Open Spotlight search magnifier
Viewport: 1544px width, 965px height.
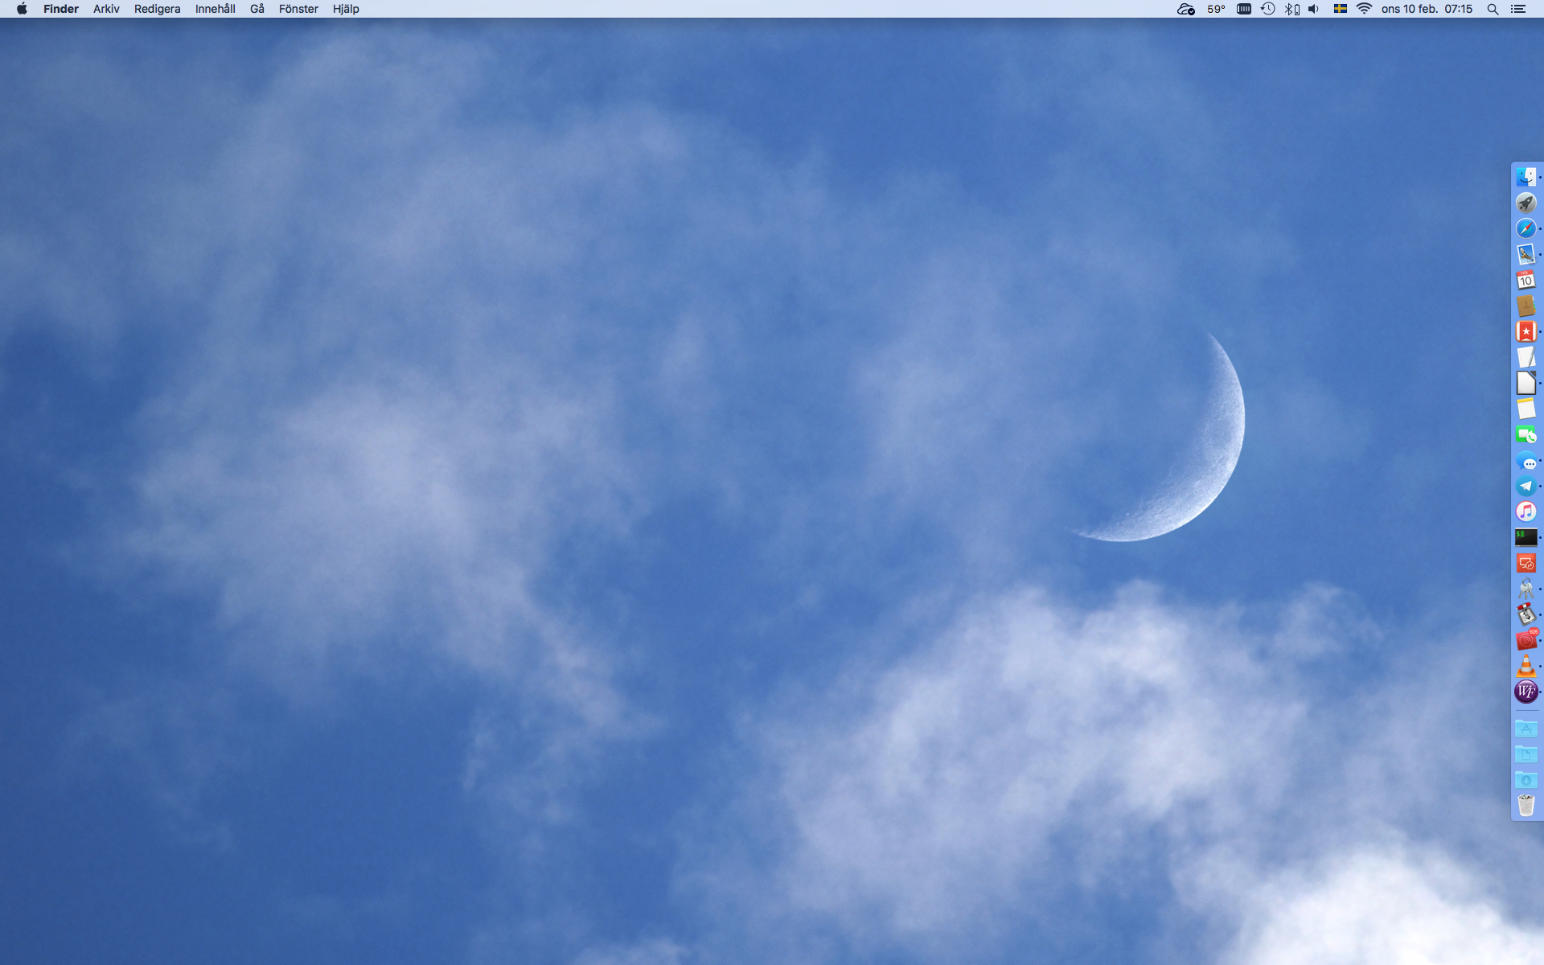coord(1493,9)
